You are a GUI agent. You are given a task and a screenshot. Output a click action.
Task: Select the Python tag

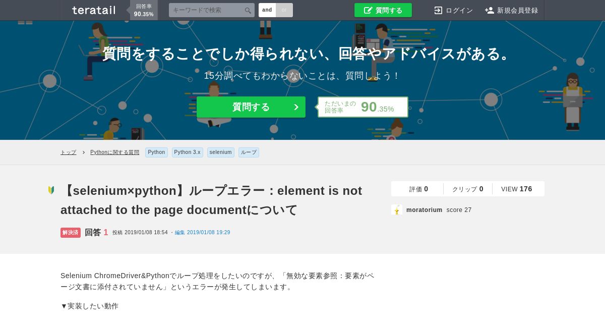point(156,152)
